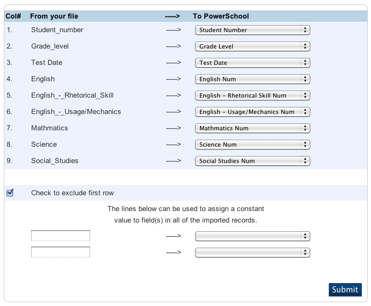Image resolution: width=371 pixels, height=306 pixels.
Task: Open the second empty constant field dropdown
Action: tap(252, 253)
